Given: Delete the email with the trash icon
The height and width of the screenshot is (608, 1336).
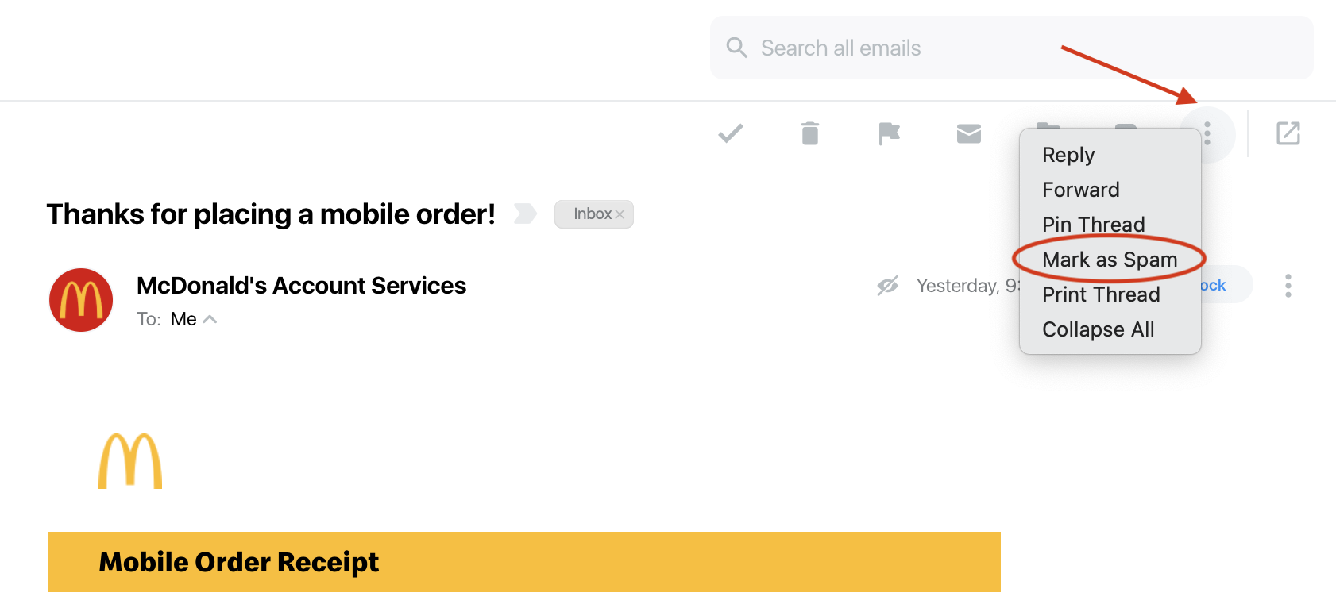Looking at the screenshot, I should [809, 133].
